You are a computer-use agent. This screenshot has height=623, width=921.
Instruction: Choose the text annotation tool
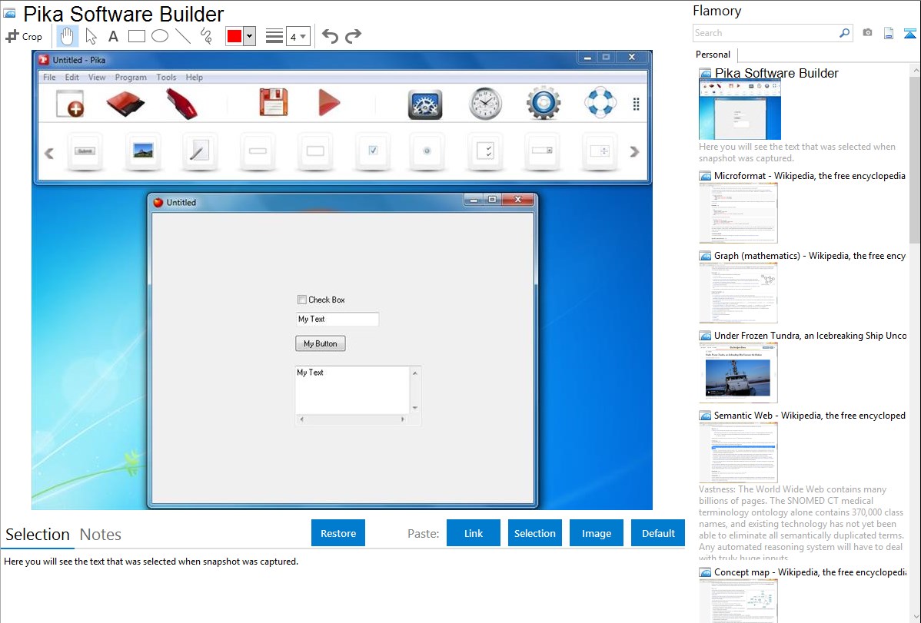(113, 36)
